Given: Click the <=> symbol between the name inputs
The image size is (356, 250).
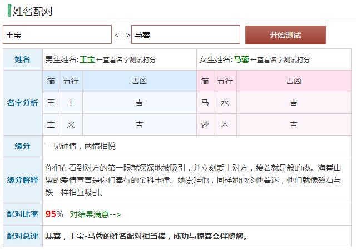Looking at the screenshot, I should coord(122,35).
